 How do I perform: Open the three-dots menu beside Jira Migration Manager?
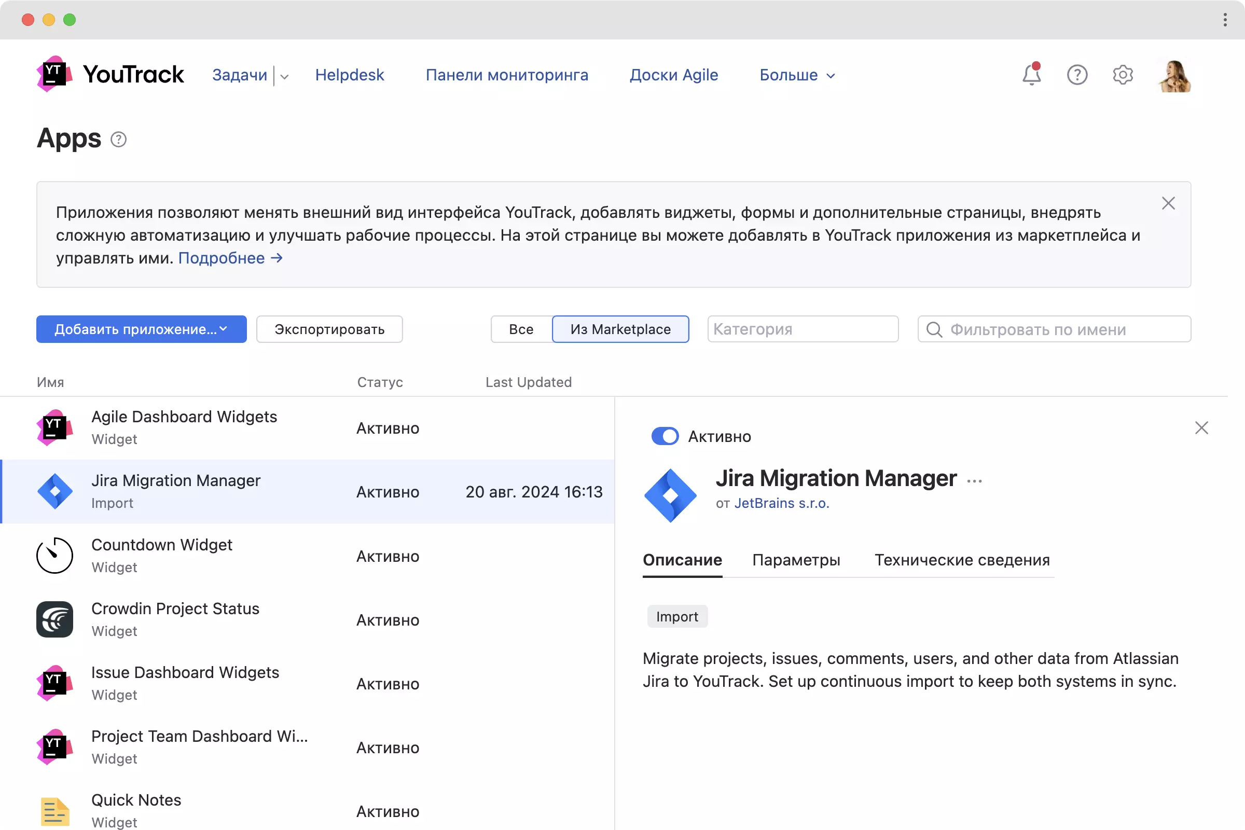point(974,481)
